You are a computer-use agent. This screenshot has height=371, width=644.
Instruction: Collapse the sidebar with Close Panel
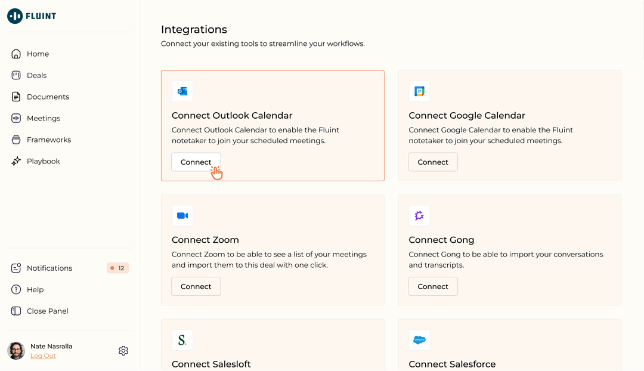tap(48, 311)
